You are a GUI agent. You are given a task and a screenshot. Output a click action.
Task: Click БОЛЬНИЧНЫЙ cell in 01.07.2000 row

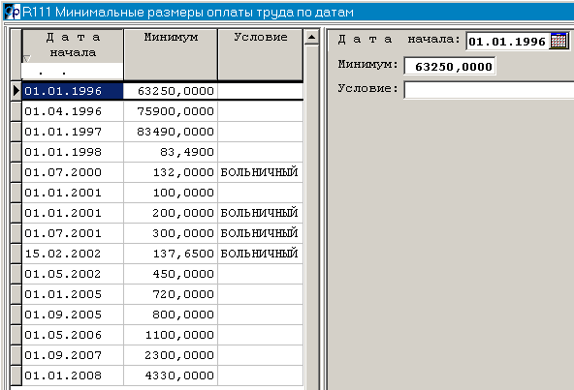[x=260, y=172]
